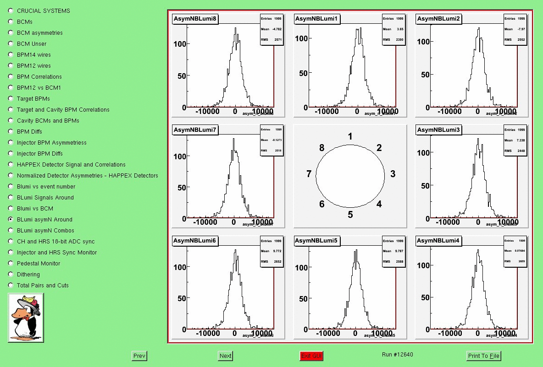
Task: Choose Injector BPM Diffs radio button
Action: coord(11,153)
